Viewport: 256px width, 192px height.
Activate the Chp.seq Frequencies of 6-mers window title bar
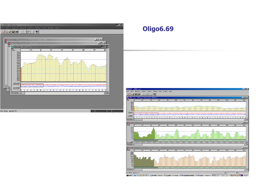53,40
